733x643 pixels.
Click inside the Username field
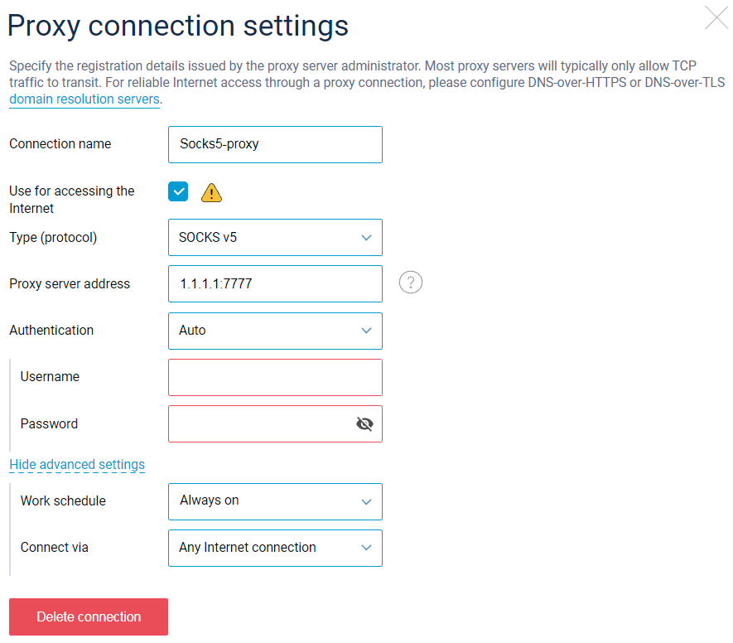pyautogui.click(x=275, y=377)
